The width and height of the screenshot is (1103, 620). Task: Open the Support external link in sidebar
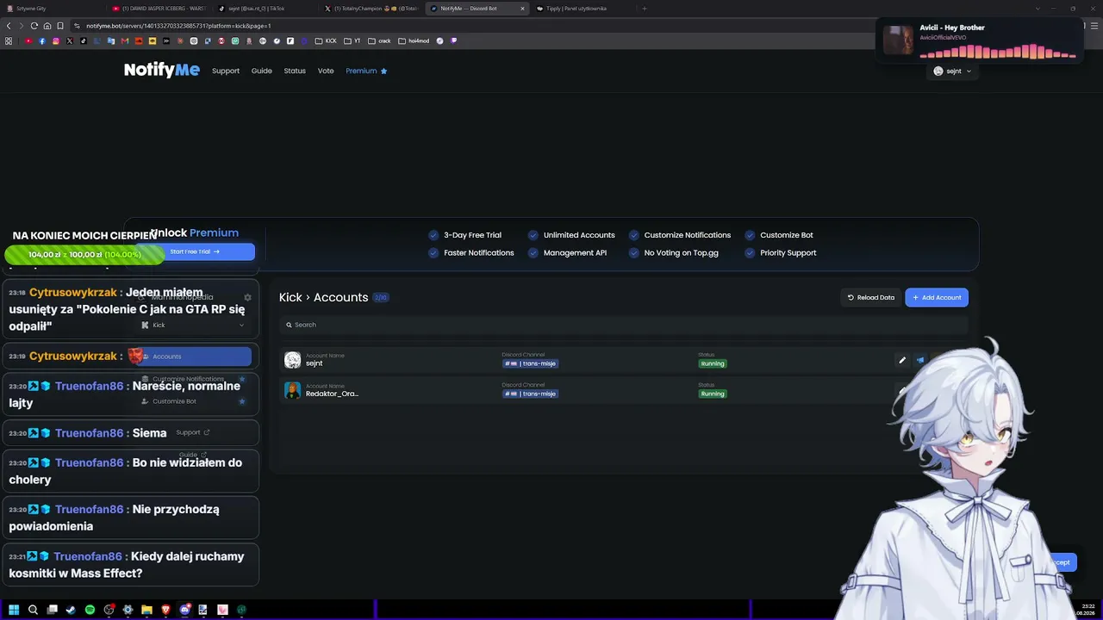tap(193, 432)
